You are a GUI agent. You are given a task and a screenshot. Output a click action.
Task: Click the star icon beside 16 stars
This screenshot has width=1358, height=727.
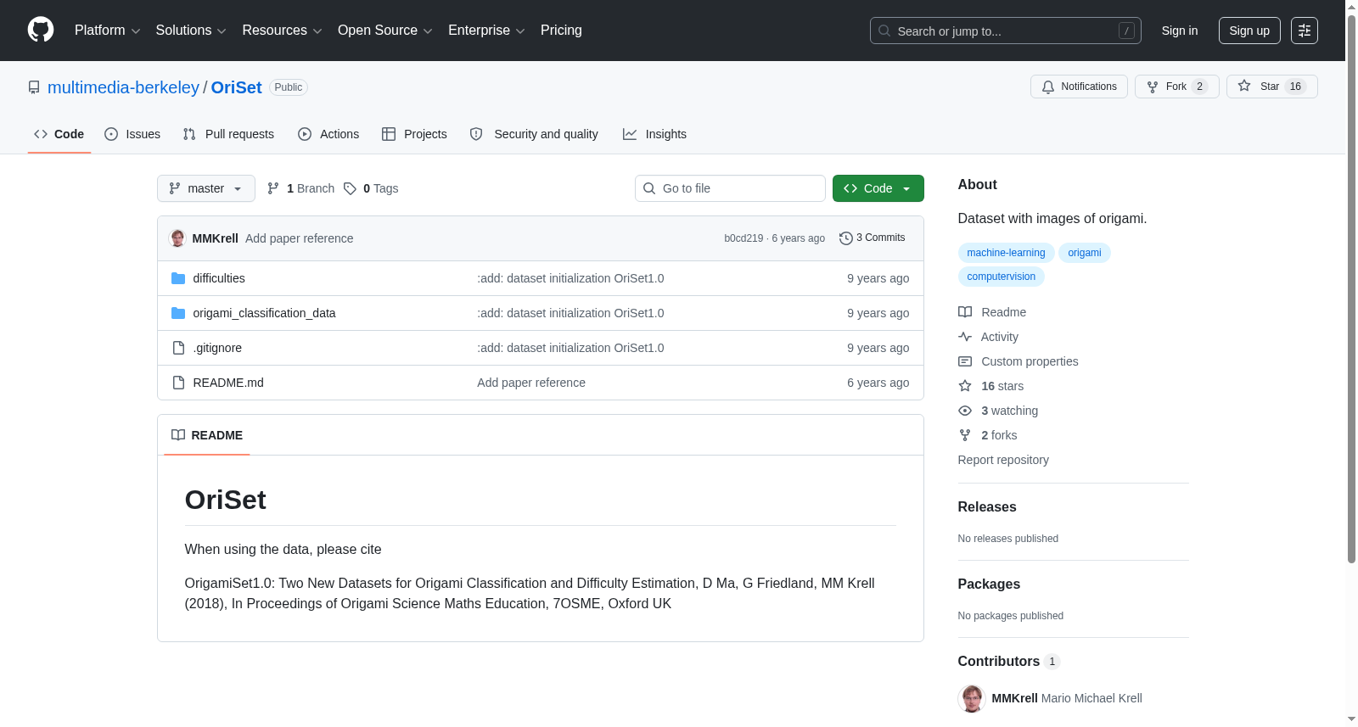pos(965,386)
